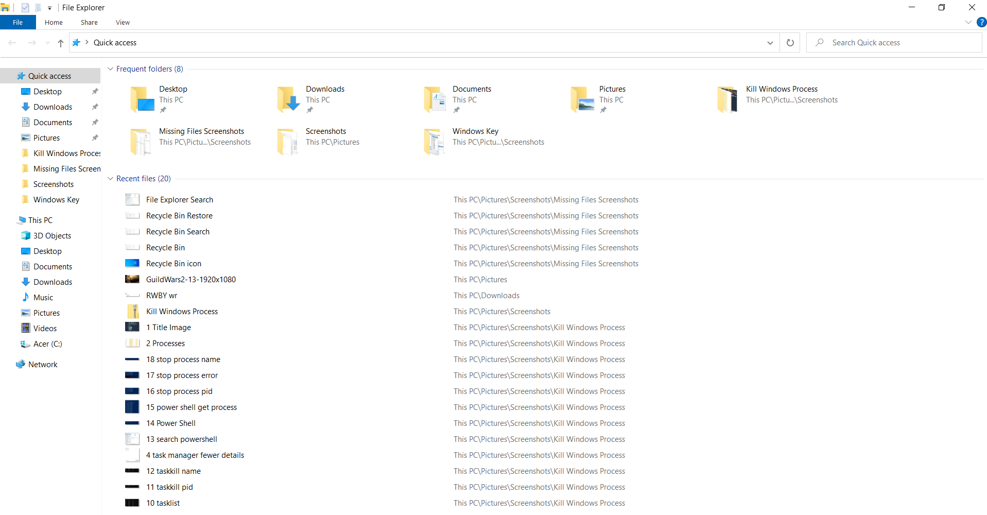Open the File menu
This screenshot has height=515, width=987.
18,22
